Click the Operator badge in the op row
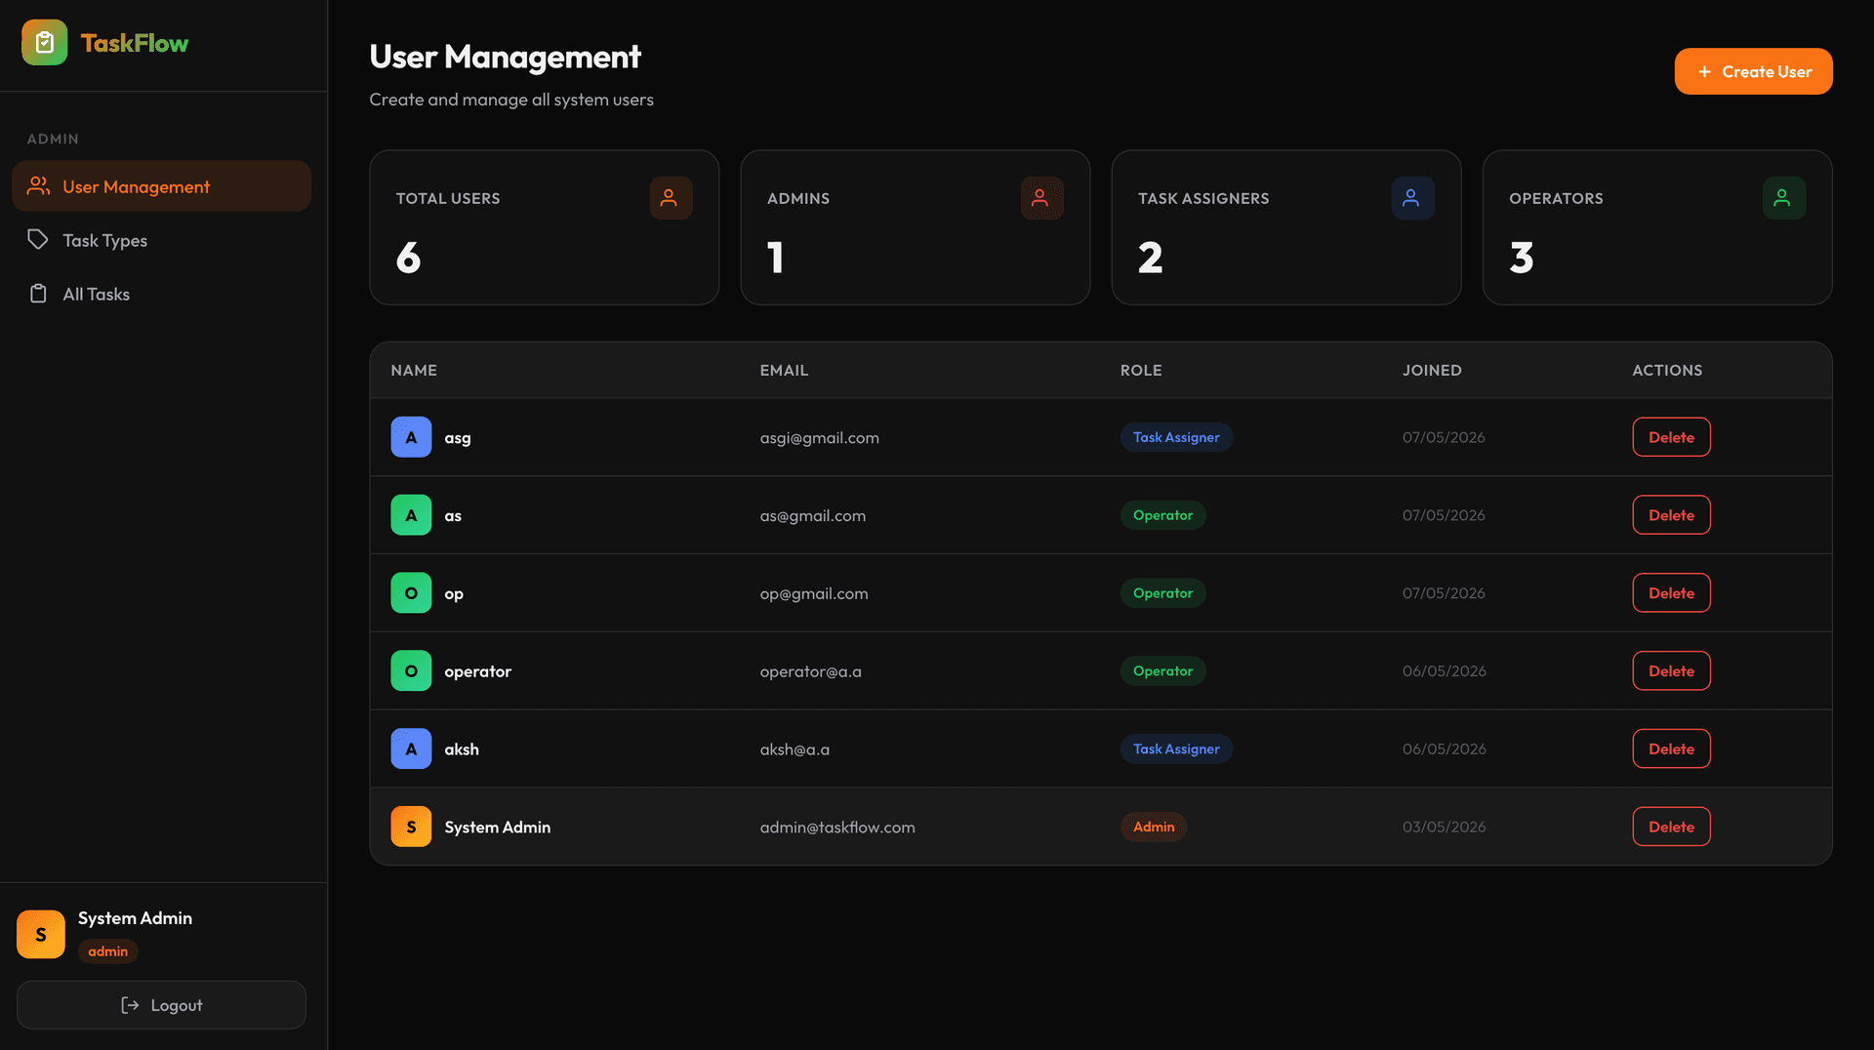The height and width of the screenshot is (1050, 1874). pyautogui.click(x=1162, y=593)
